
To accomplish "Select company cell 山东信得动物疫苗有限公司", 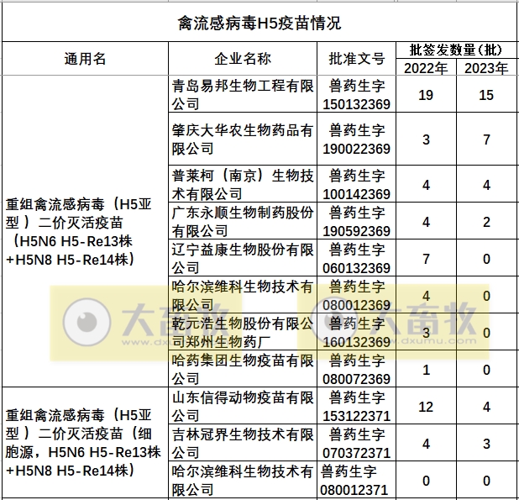I will click(243, 406).
